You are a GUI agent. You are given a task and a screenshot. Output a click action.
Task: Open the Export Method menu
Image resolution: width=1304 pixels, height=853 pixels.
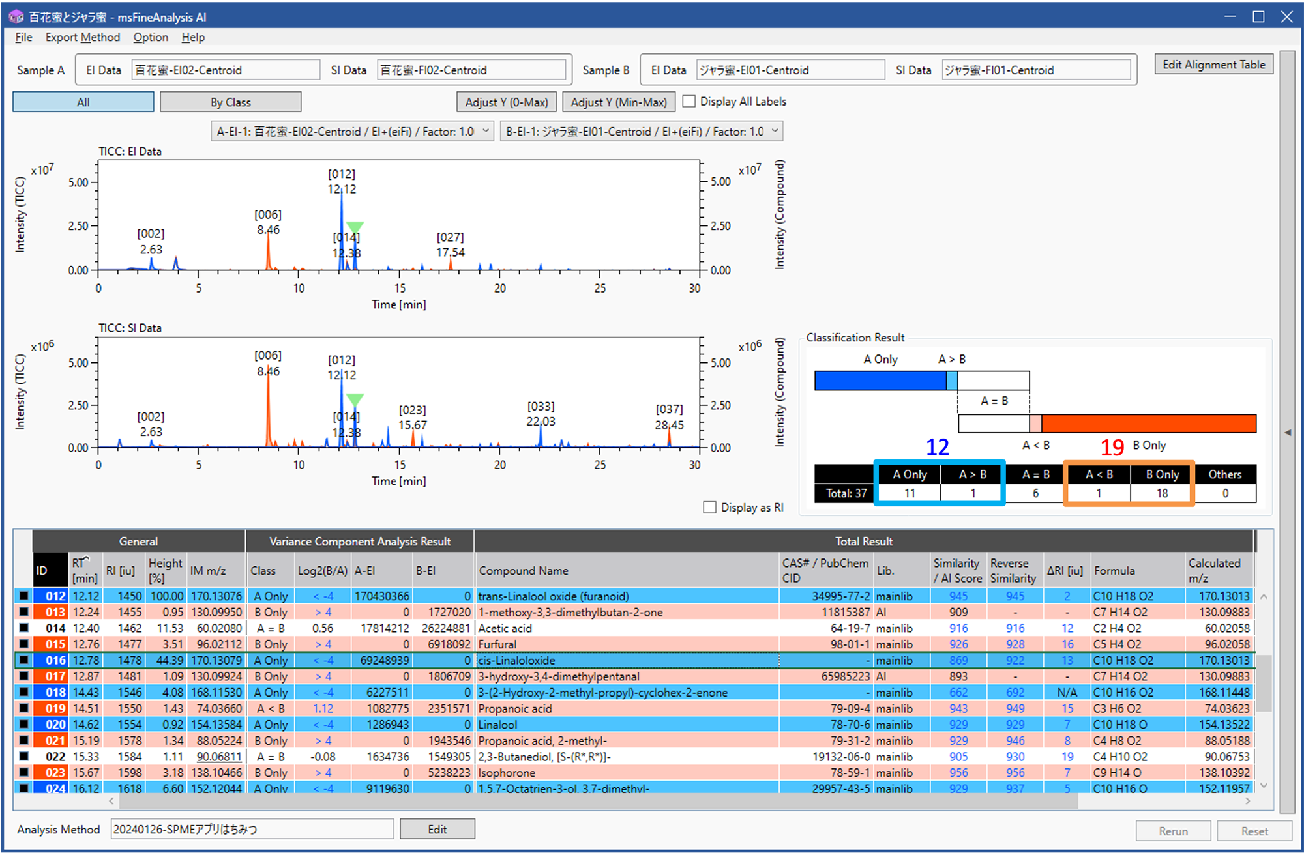pyautogui.click(x=82, y=37)
